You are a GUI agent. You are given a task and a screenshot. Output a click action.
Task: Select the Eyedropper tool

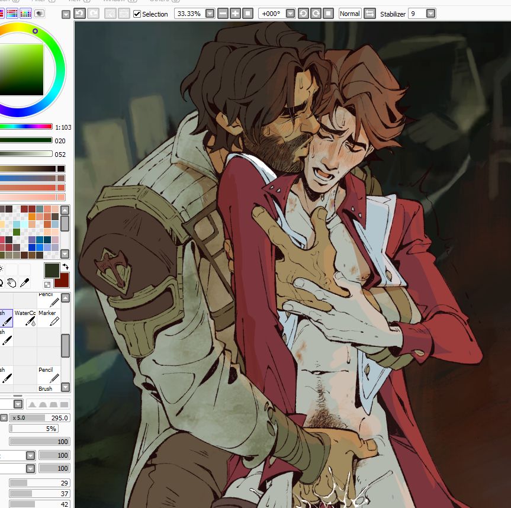(24, 283)
